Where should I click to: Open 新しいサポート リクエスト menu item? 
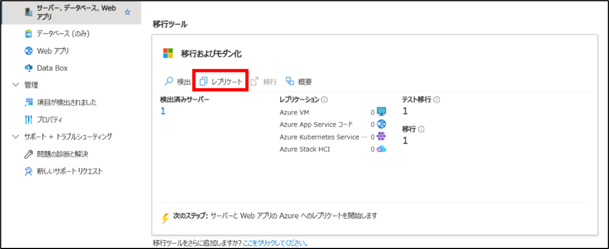point(70,171)
